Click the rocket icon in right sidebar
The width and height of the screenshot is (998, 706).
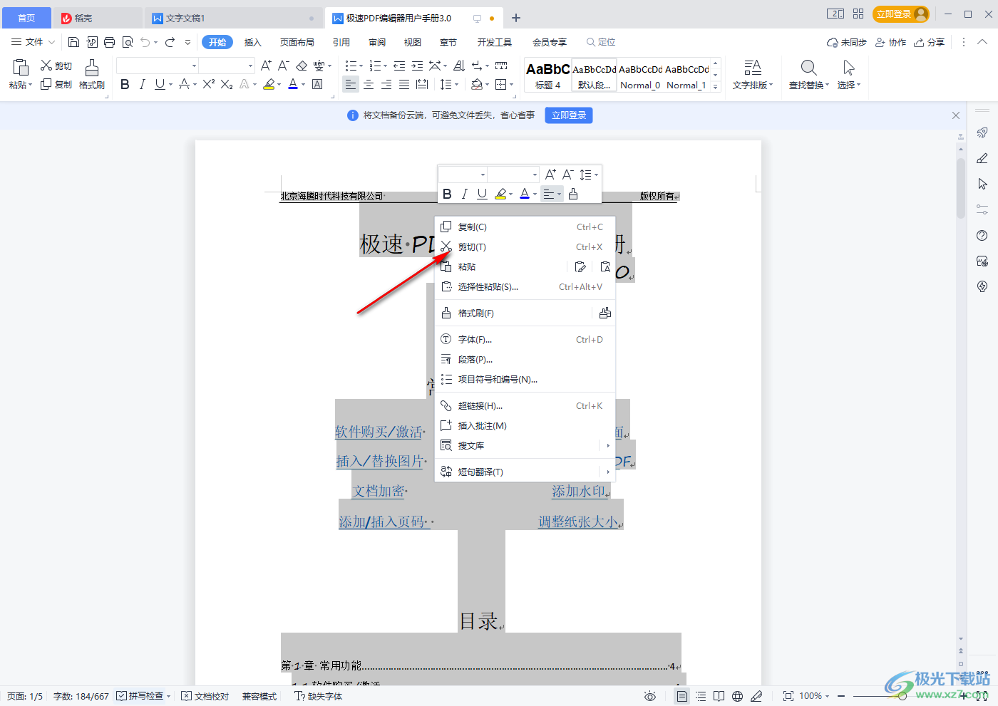pos(982,133)
